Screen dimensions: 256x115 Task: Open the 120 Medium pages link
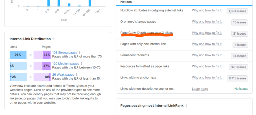point(65,64)
